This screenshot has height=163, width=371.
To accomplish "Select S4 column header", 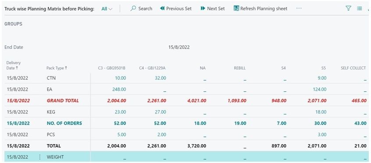I will [283, 68].
